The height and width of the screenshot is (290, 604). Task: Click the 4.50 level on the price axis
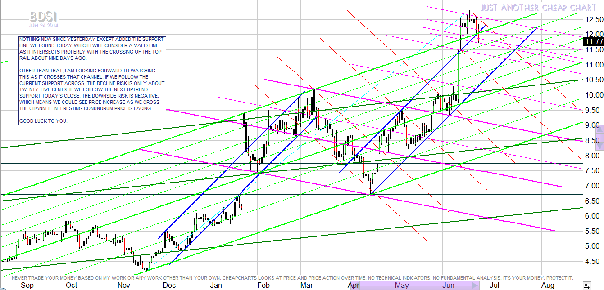[593, 261]
